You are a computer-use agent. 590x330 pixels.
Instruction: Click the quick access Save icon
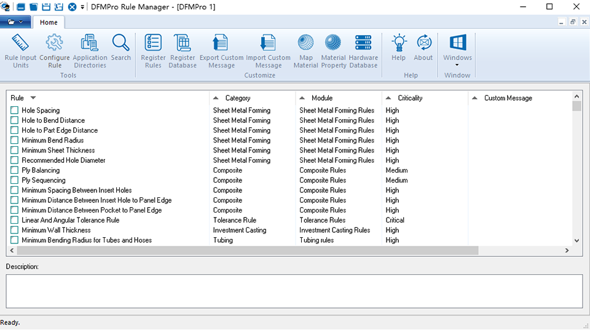46,7
